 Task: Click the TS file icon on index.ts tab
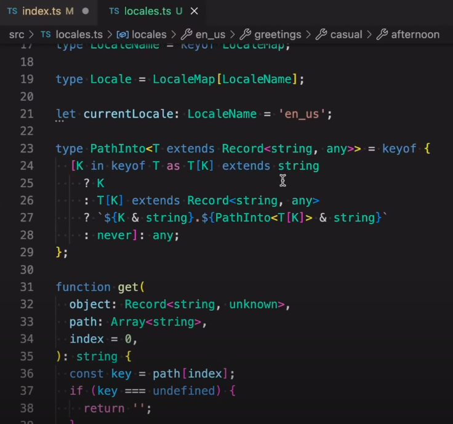(x=12, y=11)
